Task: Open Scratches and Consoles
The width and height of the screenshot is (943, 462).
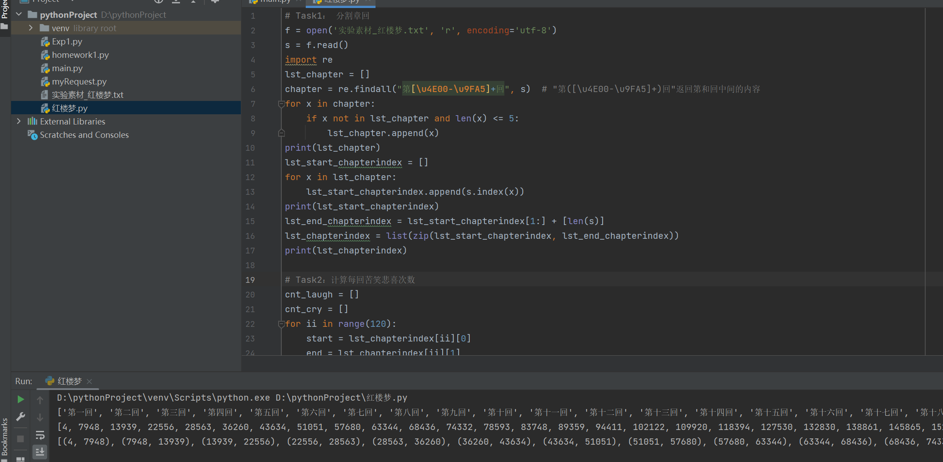Action: 84,135
